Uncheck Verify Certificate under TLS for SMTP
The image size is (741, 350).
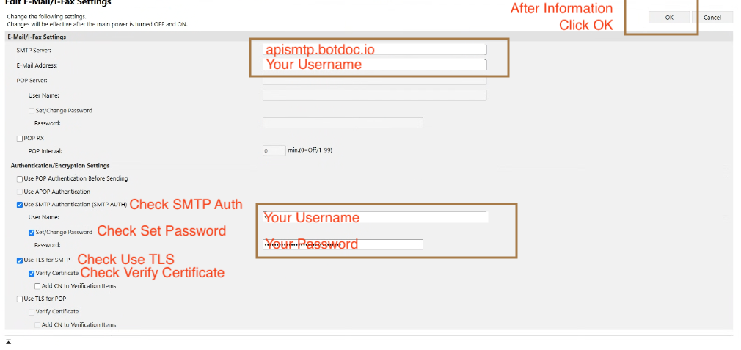[x=32, y=273]
